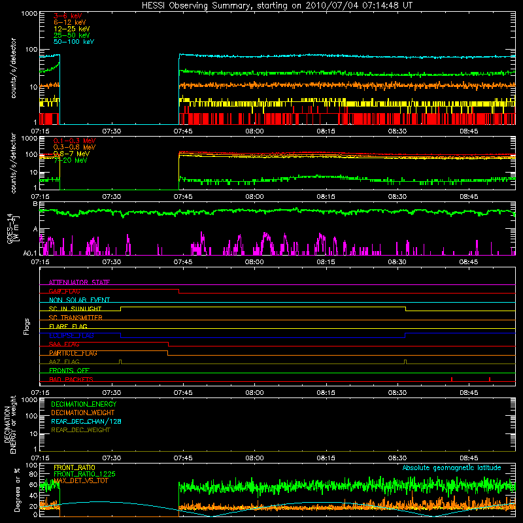523x523 pixels.
Task: Click the 'A0.1' tick on GOES-14 axis
Action: 30,254
